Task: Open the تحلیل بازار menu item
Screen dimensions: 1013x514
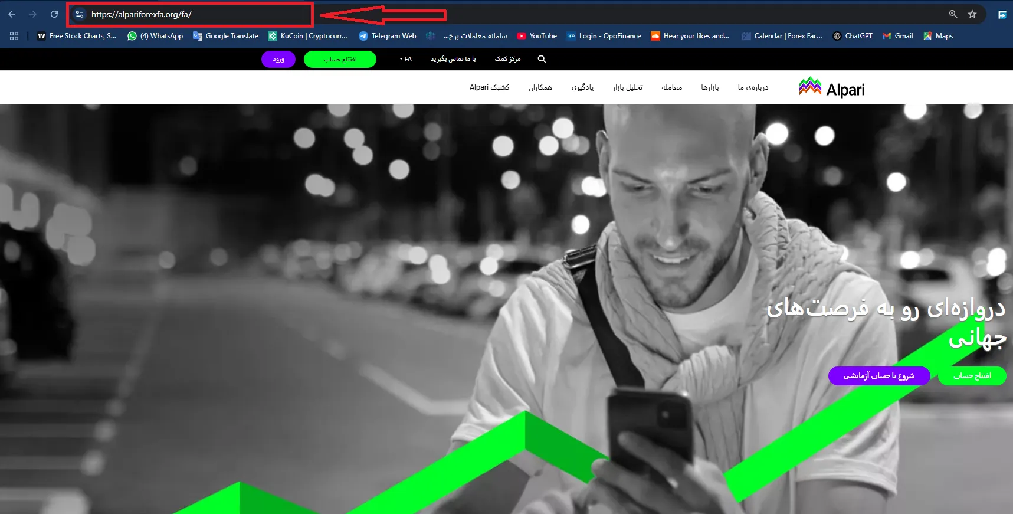Action: 627,87
